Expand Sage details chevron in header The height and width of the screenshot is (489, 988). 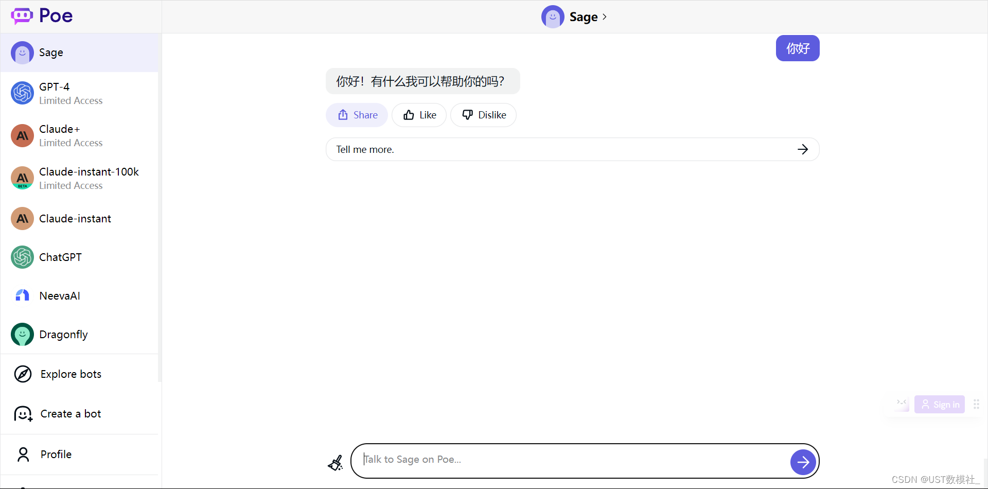coord(605,17)
